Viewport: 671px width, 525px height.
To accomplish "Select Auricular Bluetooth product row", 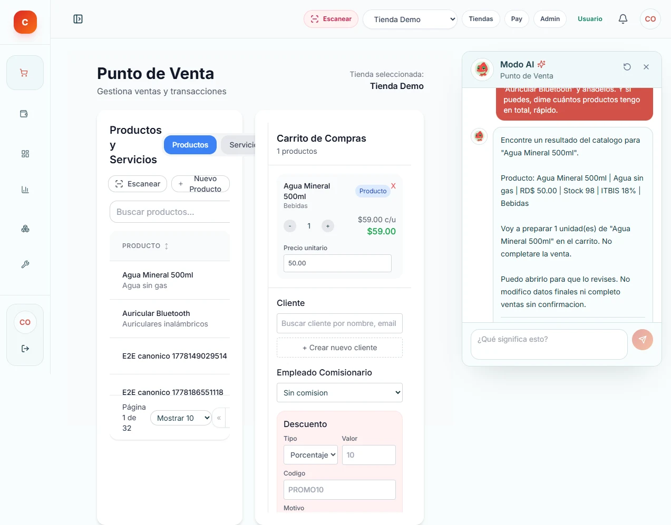I will coord(170,319).
